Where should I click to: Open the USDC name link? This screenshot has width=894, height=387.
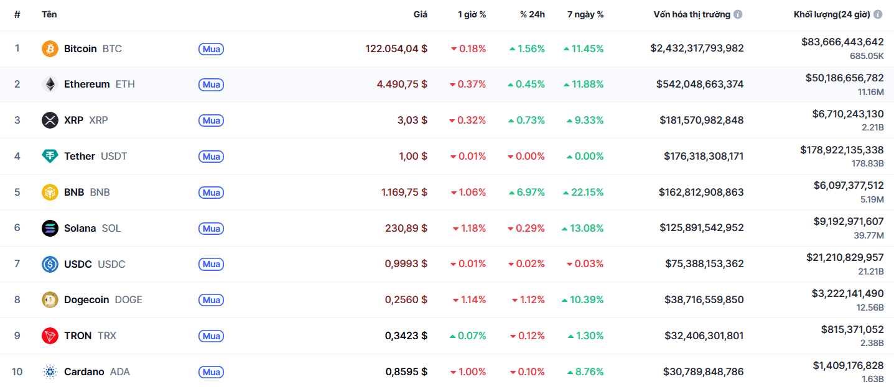(x=95, y=265)
